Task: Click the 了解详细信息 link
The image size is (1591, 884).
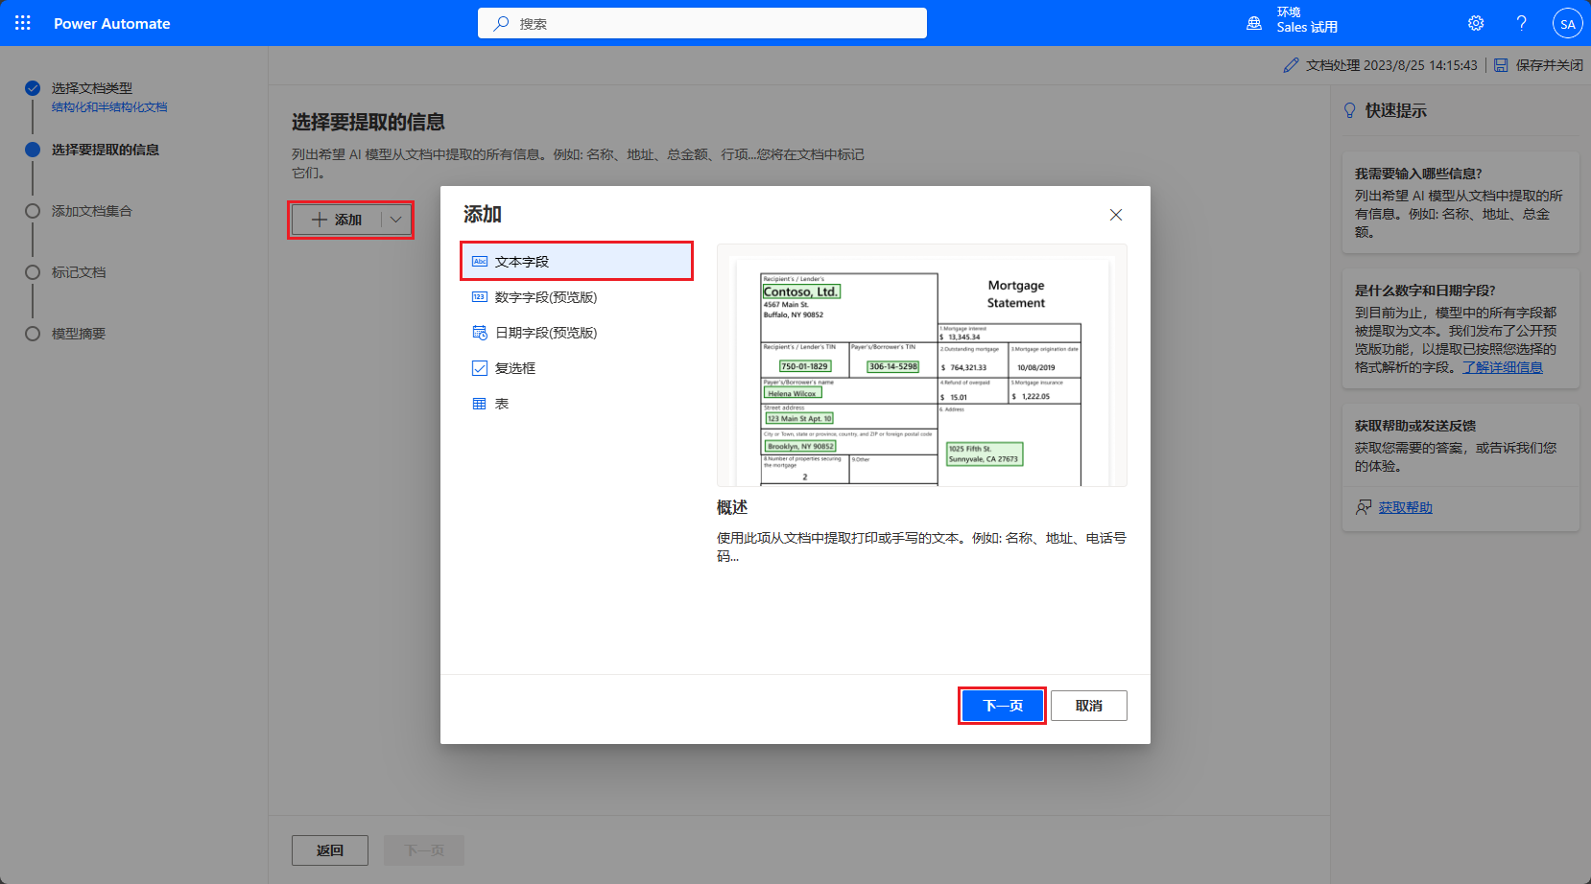Action: 1502,367
